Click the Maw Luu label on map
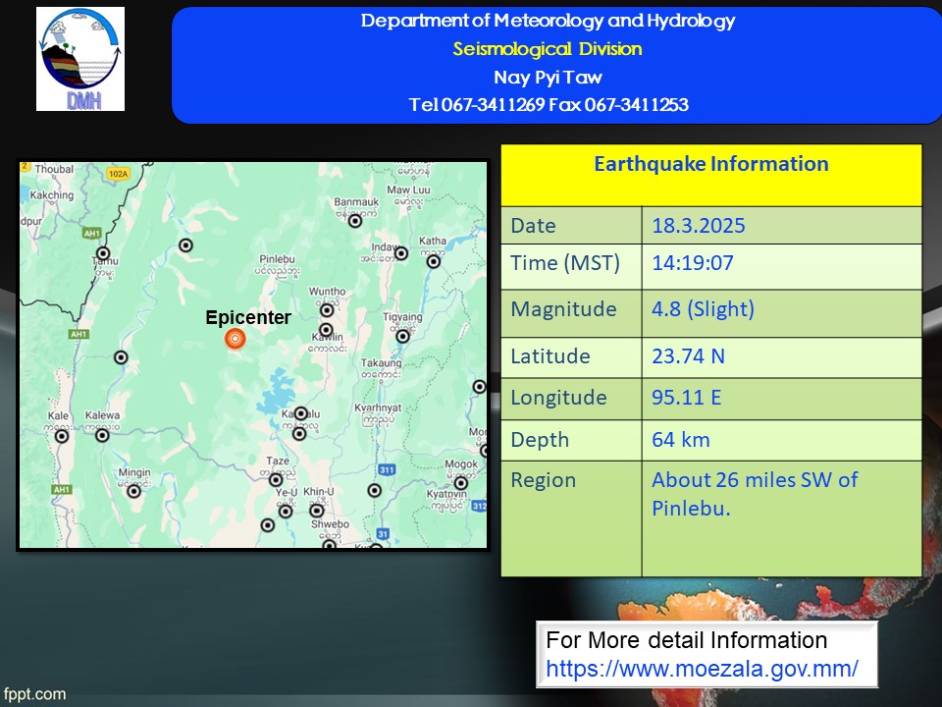This screenshot has width=942, height=707. click(408, 190)
